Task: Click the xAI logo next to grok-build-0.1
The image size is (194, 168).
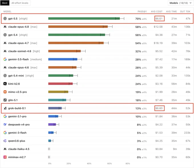Action: point(5,108)
